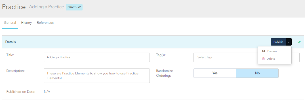Click the red trash can icon
The image size is (305, 103).
(263, 59)
